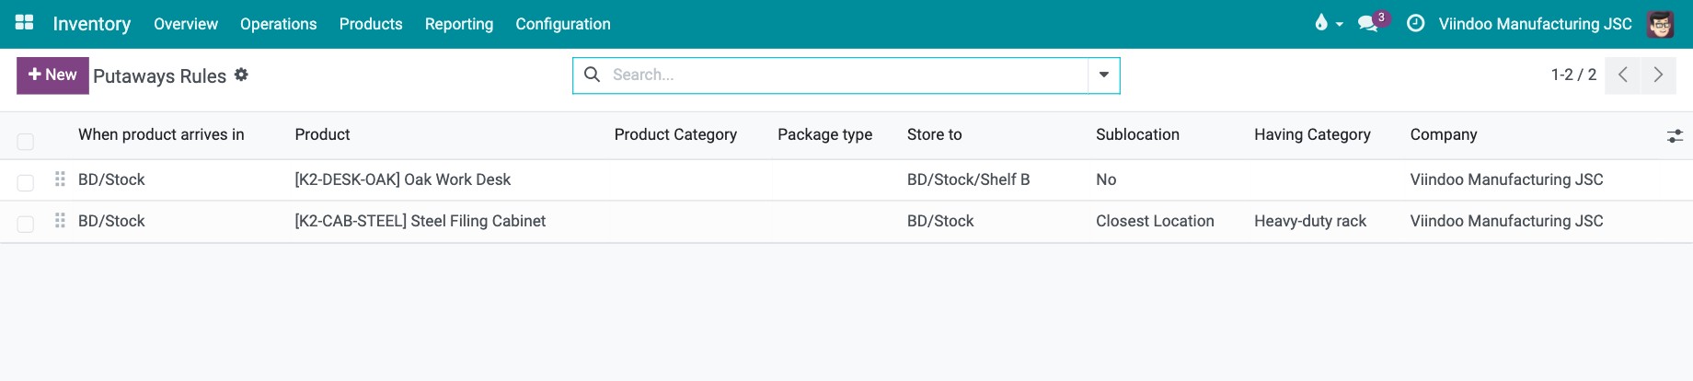Grab the drag handle of Steel Filing Cabinet row

coord(60,220)
